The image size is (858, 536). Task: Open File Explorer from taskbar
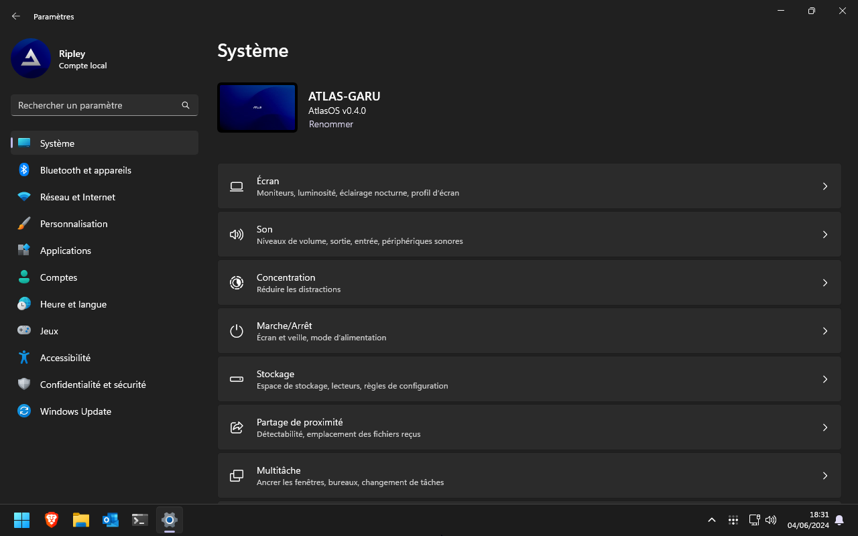pyautogui.click(x=81, y=520)
